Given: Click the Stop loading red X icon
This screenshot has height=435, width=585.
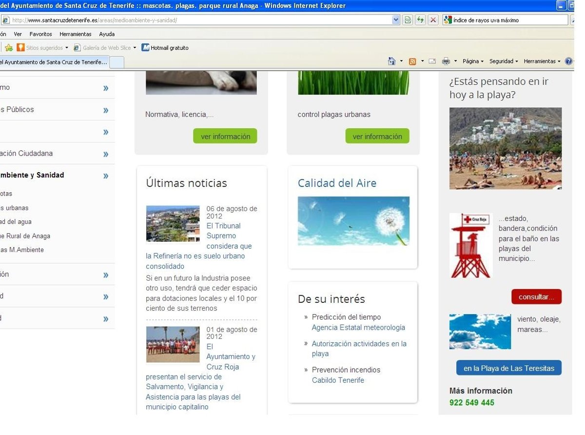Looking at the screenshot, I should point(433,20).
